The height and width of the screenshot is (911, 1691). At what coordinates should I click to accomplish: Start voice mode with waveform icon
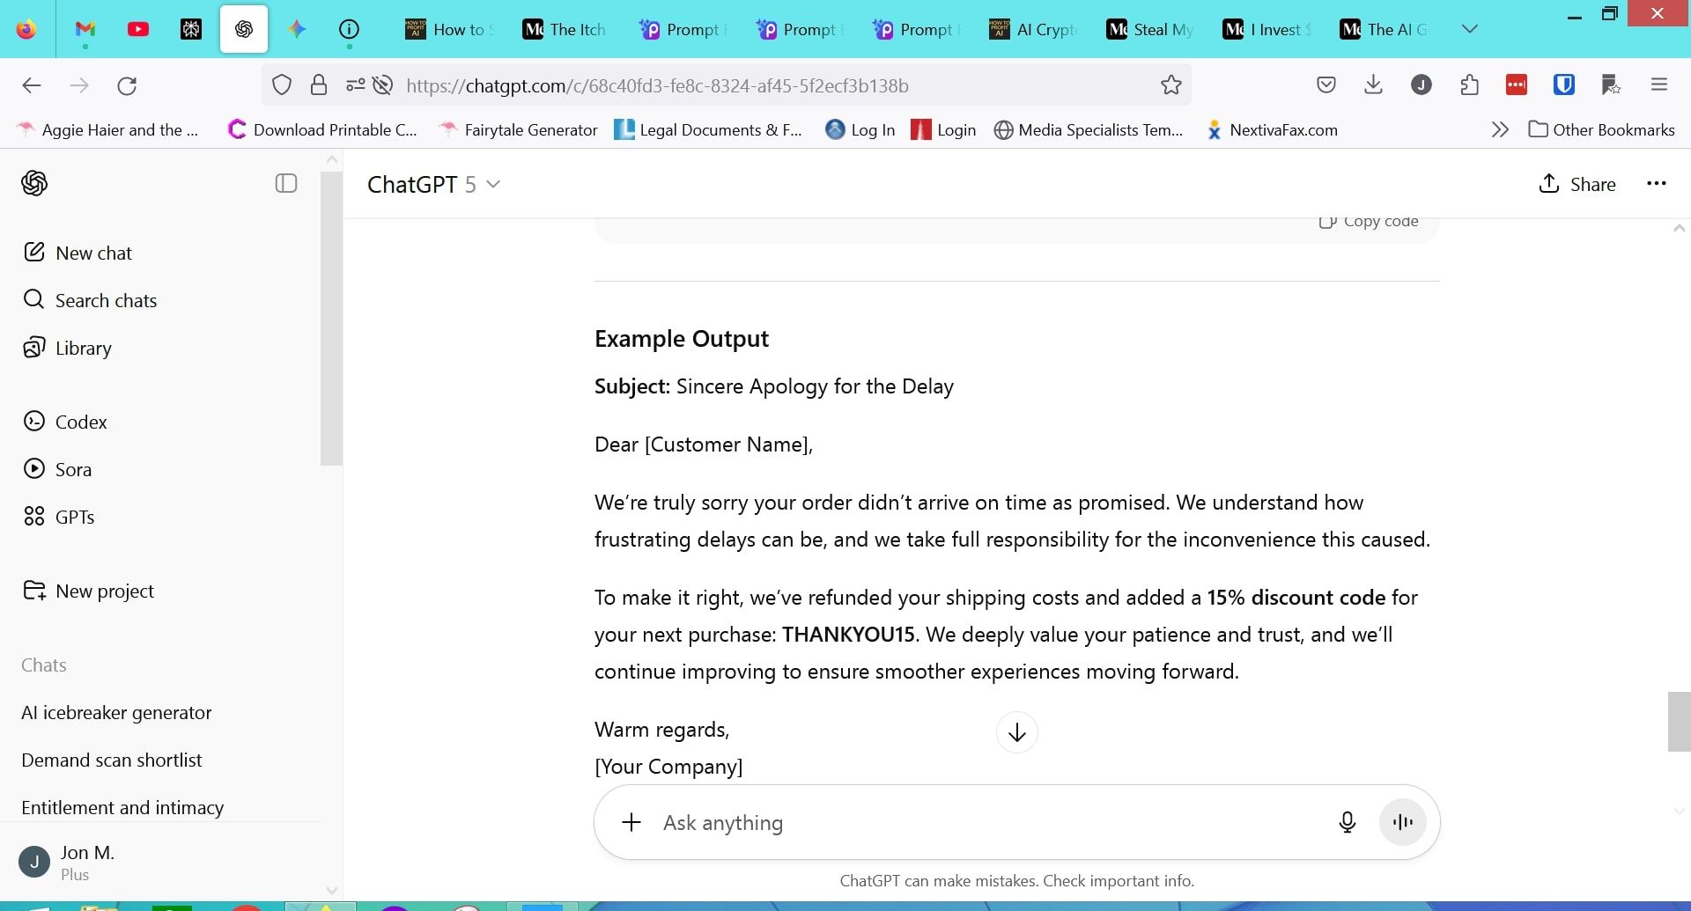[x=1402, y=822]
